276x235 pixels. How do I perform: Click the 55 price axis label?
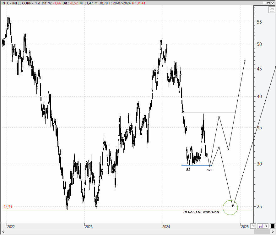coord(259,22)
